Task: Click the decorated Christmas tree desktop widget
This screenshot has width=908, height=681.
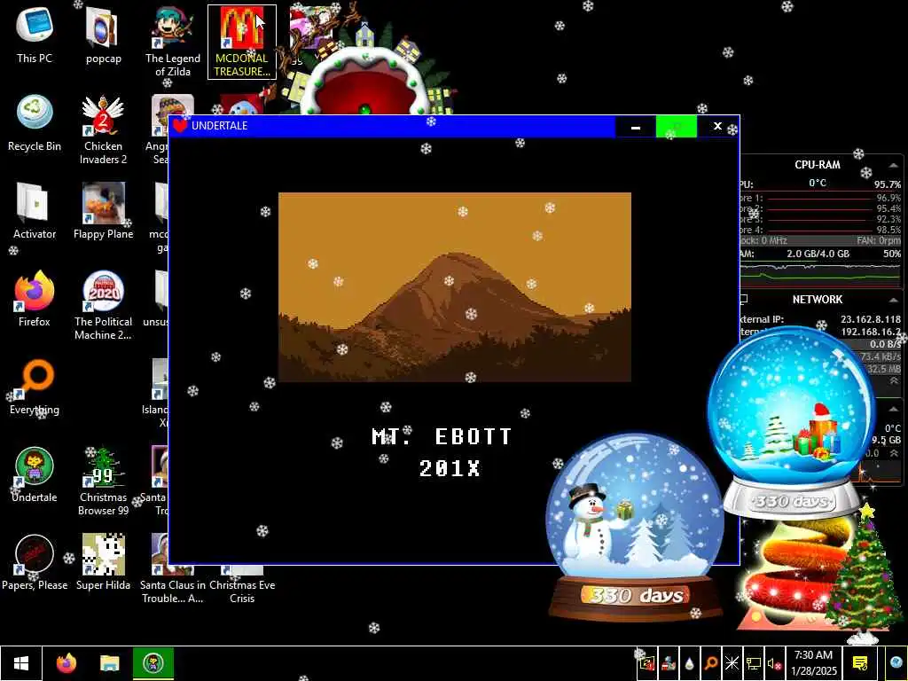Action: (x=864, y=574)
